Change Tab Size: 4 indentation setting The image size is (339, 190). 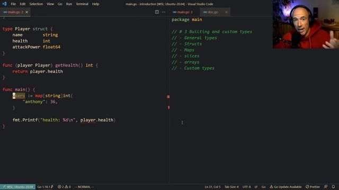coord(231,187)
